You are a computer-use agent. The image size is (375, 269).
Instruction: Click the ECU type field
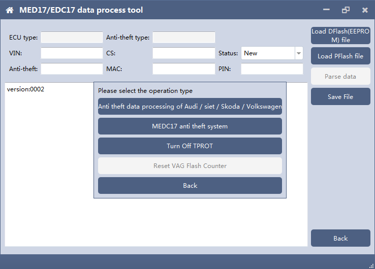coord(72,37)
